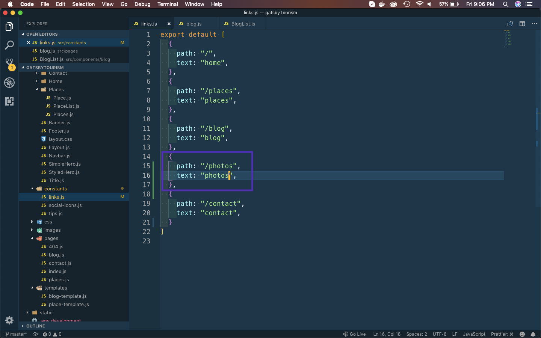The image size is (541, 338).
Task: Close links.js in Open Editors list
Action: 29,42
